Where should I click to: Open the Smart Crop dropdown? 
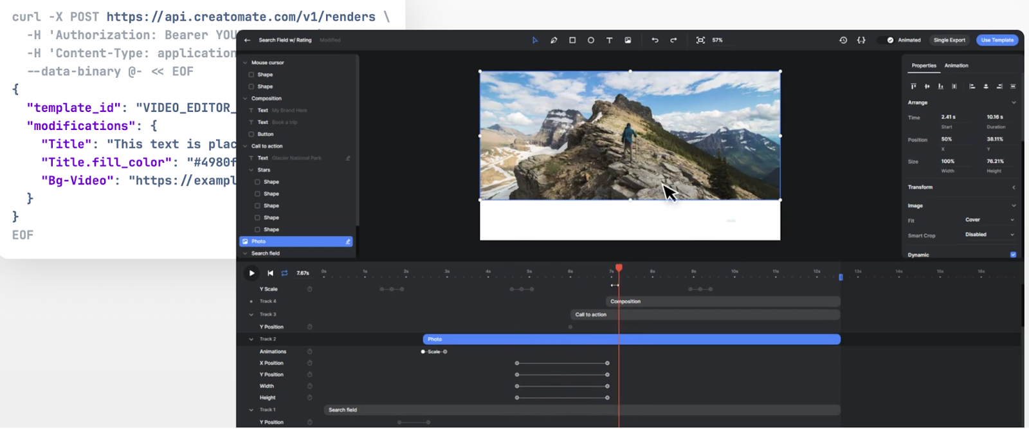(988, 235)
